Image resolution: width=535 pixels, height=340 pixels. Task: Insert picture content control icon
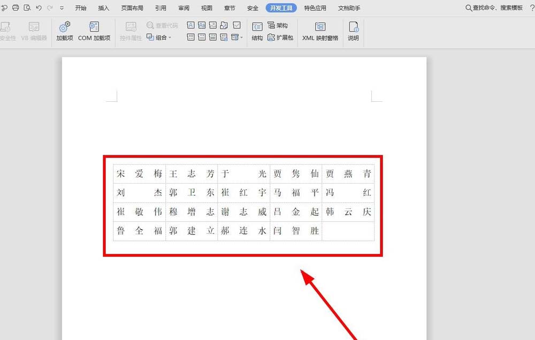pyautogui.click(x=213, y=25)
